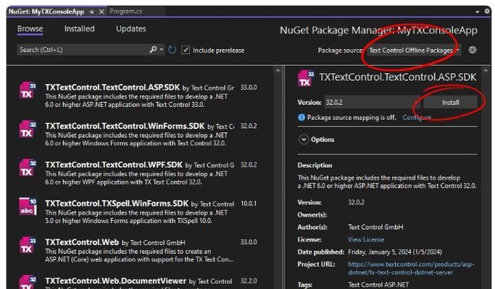495x289 pixels.
Task: Click up arrow of details pane scrollbar
Action: [x=486, y=70]
